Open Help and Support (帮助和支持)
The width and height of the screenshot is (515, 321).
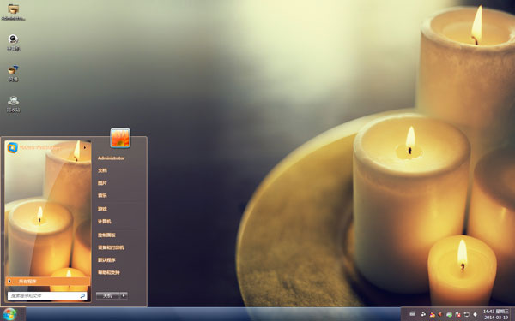tap(109, 272)
